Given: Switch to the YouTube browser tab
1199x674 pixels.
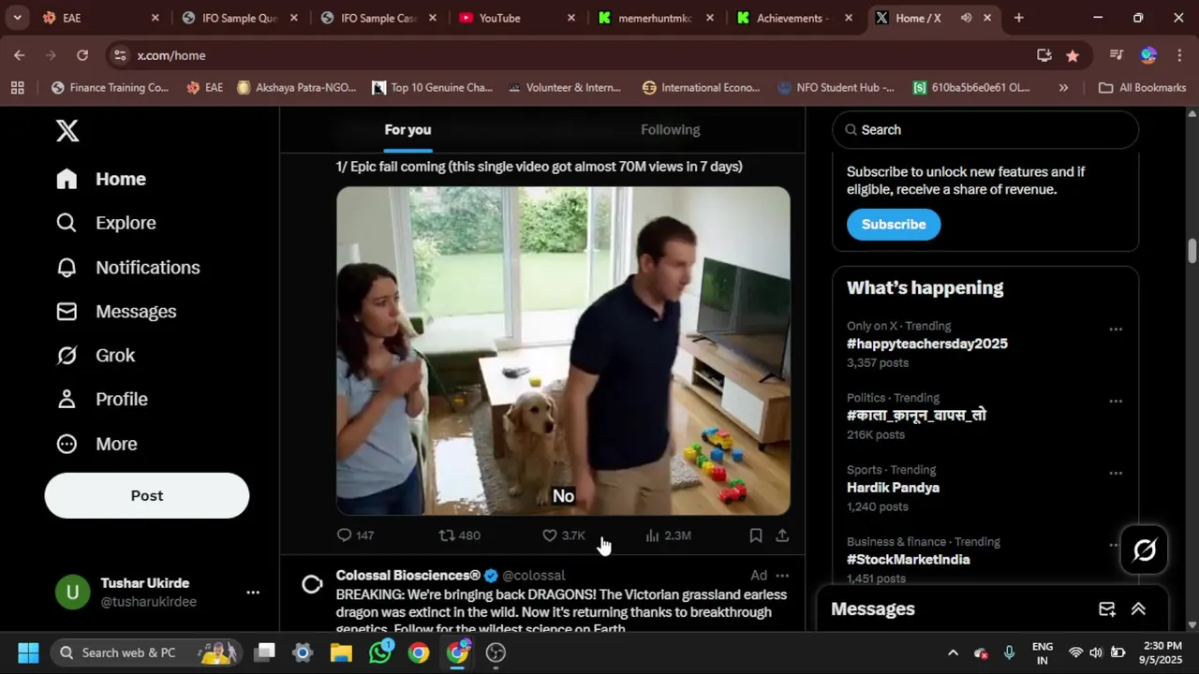Looking at the screenshot, I should coord(519,18).
